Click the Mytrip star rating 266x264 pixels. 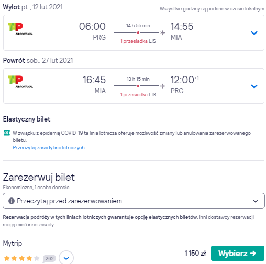[x=21, y=258]
